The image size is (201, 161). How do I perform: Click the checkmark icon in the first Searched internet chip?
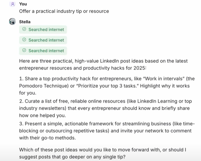coord(24,30)
